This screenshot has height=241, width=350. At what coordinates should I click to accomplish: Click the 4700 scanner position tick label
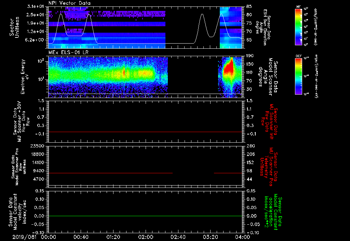point(38,179)
